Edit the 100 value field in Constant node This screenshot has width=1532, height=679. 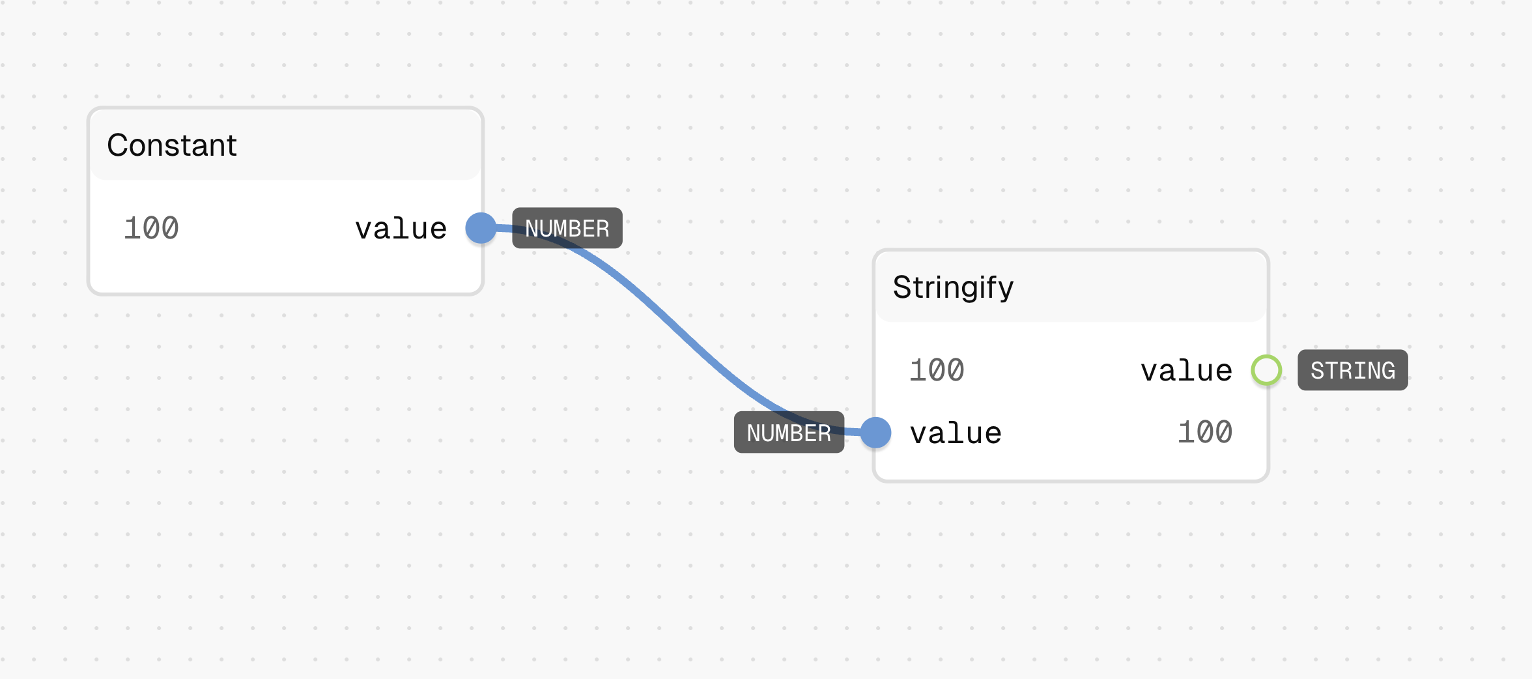click(151, 228)
